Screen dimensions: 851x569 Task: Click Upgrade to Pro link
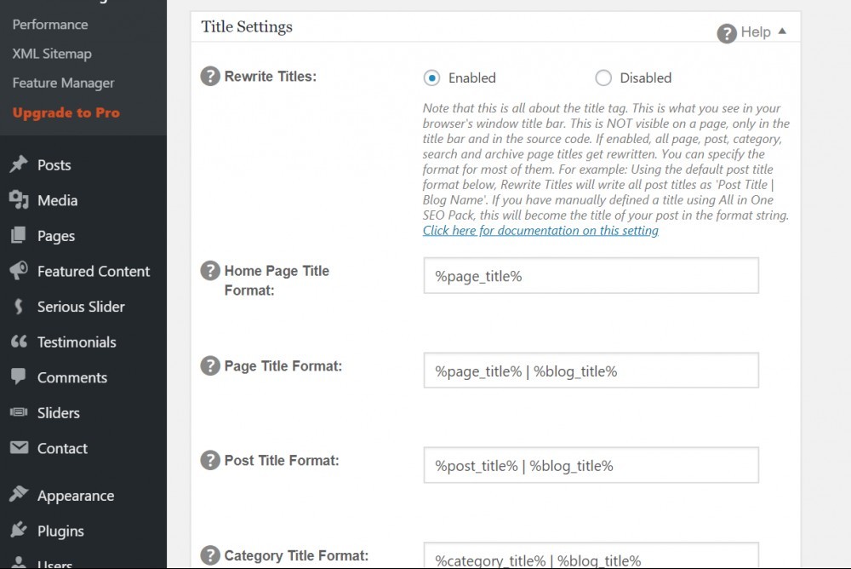[66, 112]
